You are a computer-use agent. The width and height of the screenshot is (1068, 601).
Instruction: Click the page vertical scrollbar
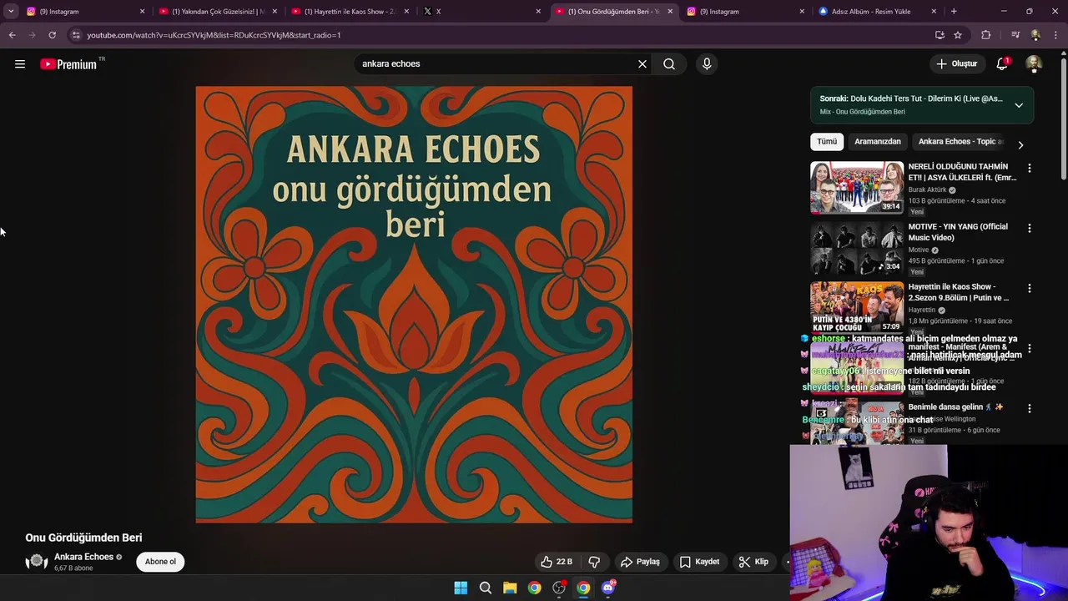click(x=1063, y=117)
